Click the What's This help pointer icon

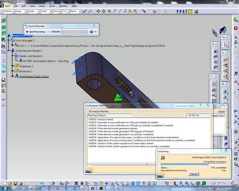(52, 183)
